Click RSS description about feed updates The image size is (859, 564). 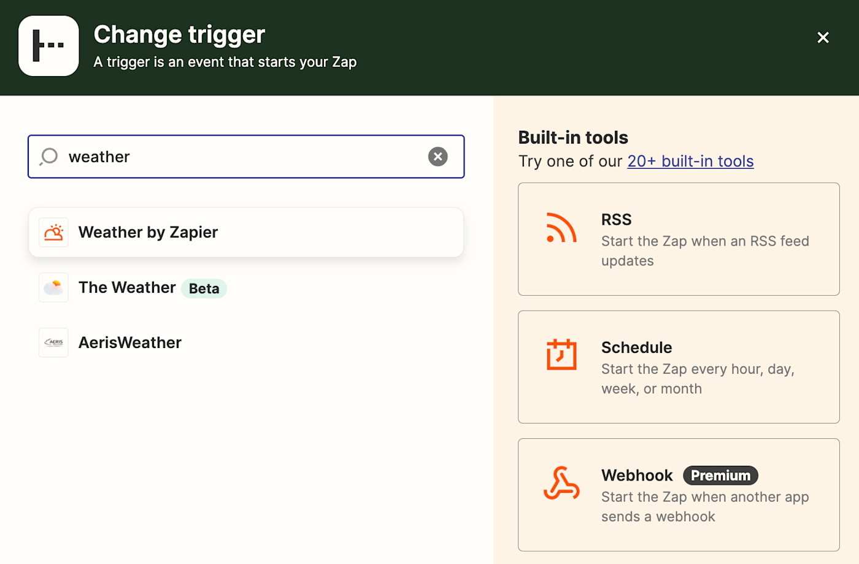pos(705,251)
